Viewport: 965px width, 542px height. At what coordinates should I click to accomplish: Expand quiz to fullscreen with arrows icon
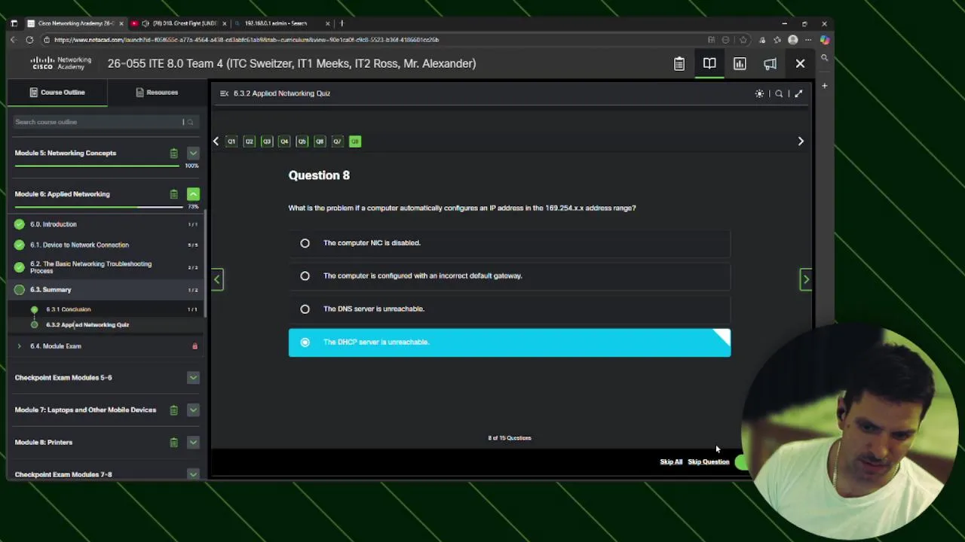pos(798,93)
